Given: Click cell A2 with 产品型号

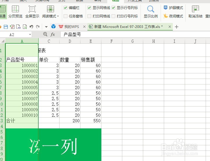Looking at the screenshot, I should (22, 59).
